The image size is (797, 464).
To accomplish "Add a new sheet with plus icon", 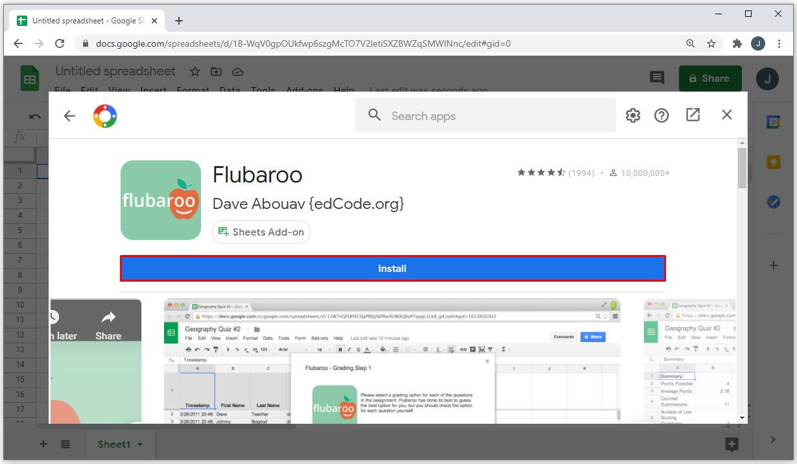I will click(x=43, y=445).
